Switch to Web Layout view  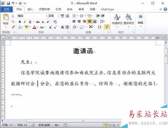point(114,125)
